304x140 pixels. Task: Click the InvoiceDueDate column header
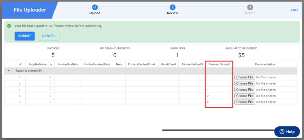[68, 64]
